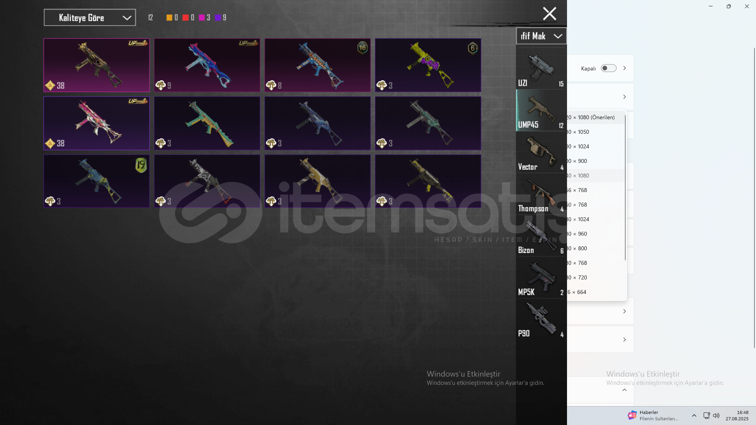756x425 pixels.
Task: Click the level 19 badge on the blue skin
Action: (x=141, y=165)
